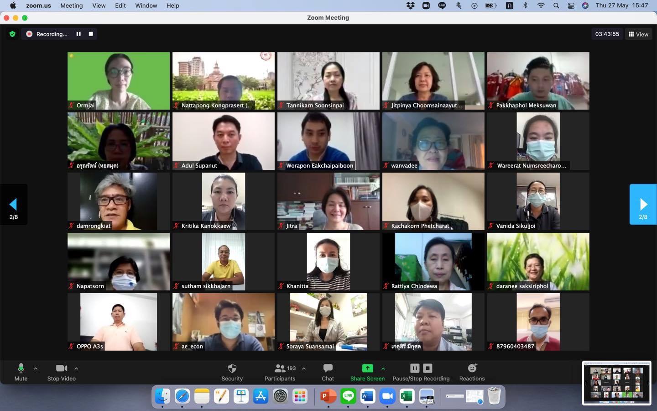Expand Share Screen options arrow
657x411 pixels.
(x=383, y=368)
